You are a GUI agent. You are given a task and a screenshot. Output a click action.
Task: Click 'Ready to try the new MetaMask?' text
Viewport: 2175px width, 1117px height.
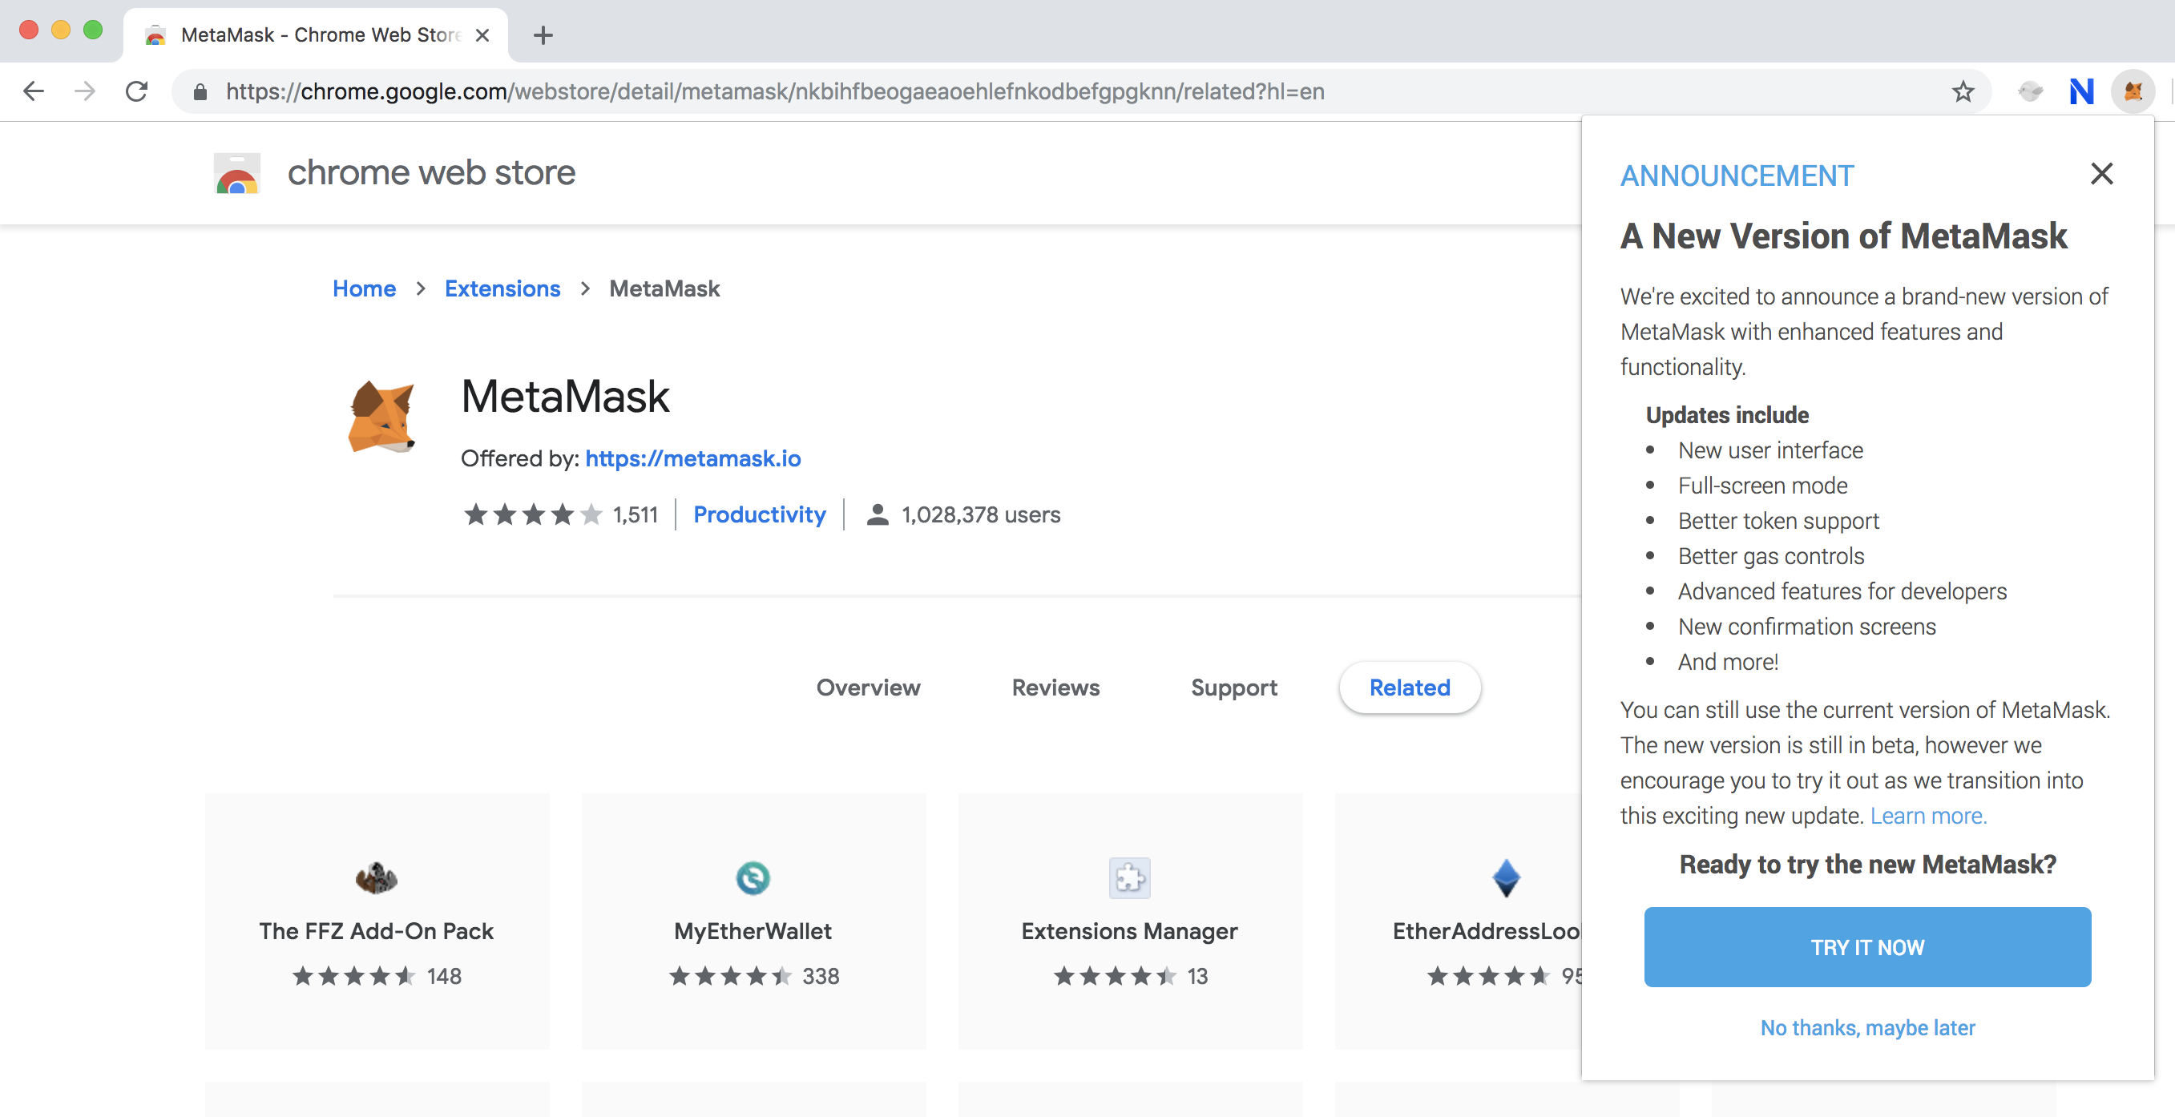tap(1867, 864)
